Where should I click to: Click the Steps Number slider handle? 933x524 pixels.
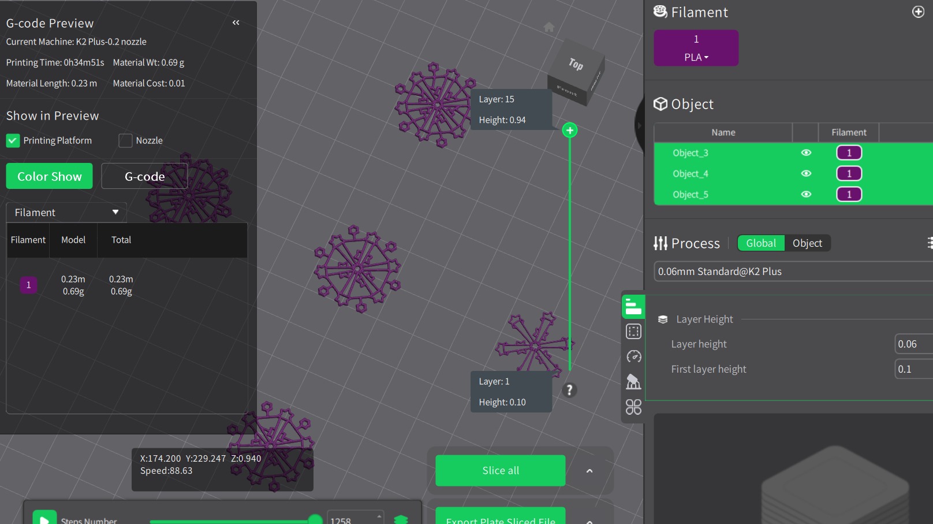click(315, 520)
